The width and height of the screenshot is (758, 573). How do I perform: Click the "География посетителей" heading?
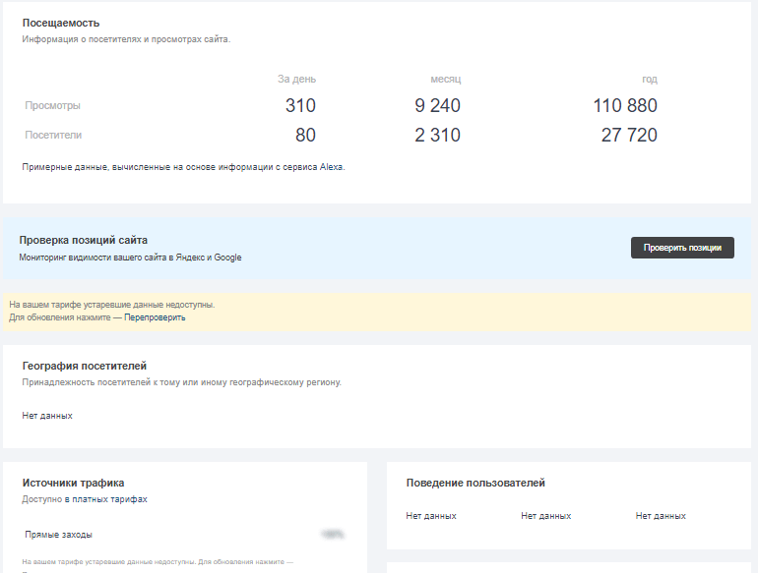point(84,366)
